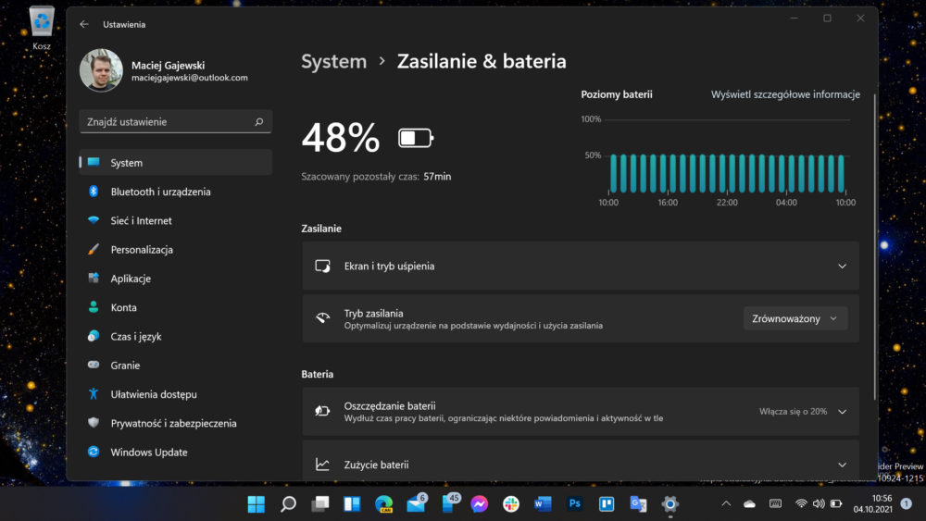Click the OneDrive cloud tray icon

point(749,504)
